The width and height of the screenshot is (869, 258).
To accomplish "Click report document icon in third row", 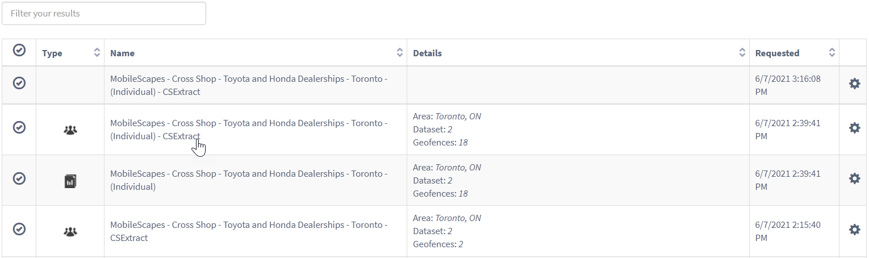I will tap(70, 181).
